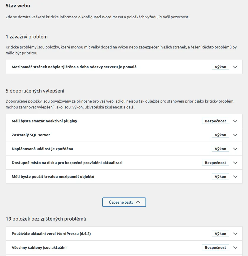Open the Zastaralý SQL server item

pos(31,135)
